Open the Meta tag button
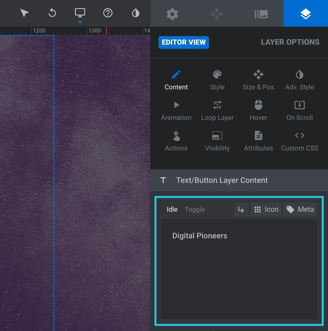The image size is (328, 331). pos(300,209)
